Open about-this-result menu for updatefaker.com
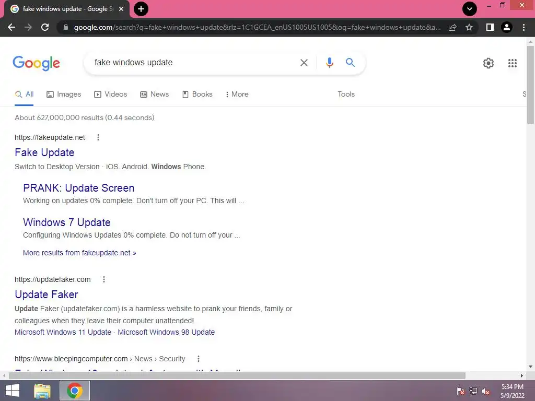 click(x=104, y=280)
